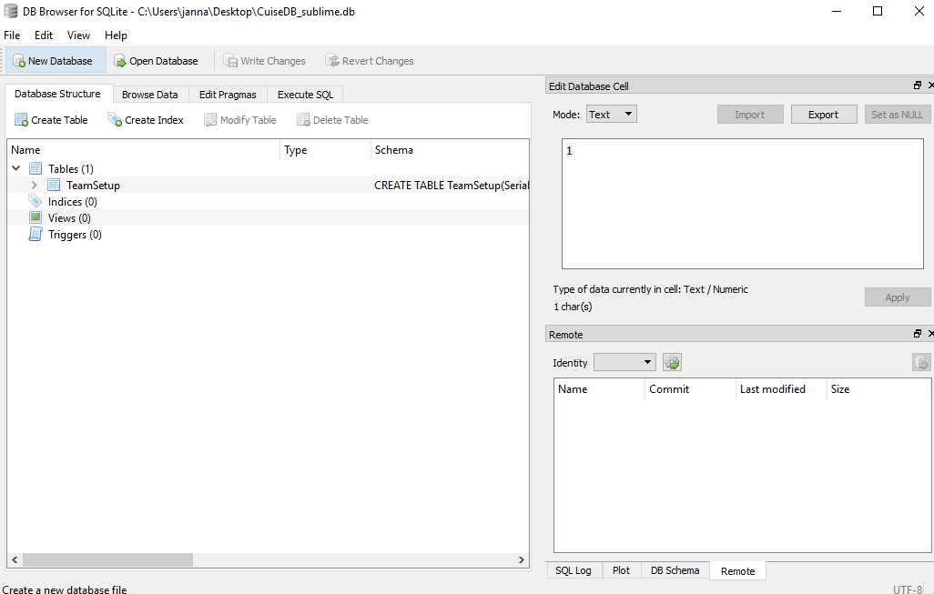Click inside the cell editor text area
The width and height of the screenshot is (934, 594).
pos(743,204)
